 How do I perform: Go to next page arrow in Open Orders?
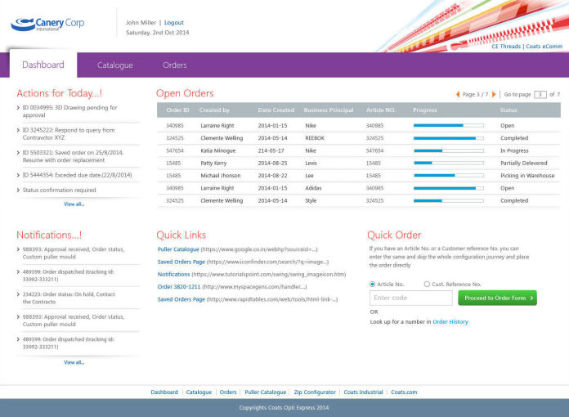coord(494,94)
